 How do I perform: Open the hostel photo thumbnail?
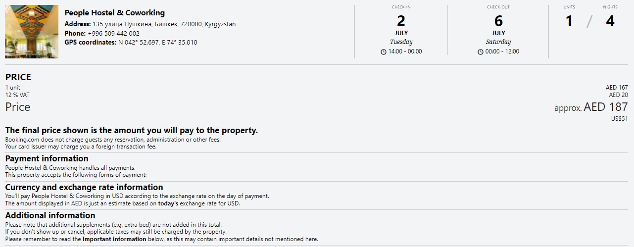(32, 32)
